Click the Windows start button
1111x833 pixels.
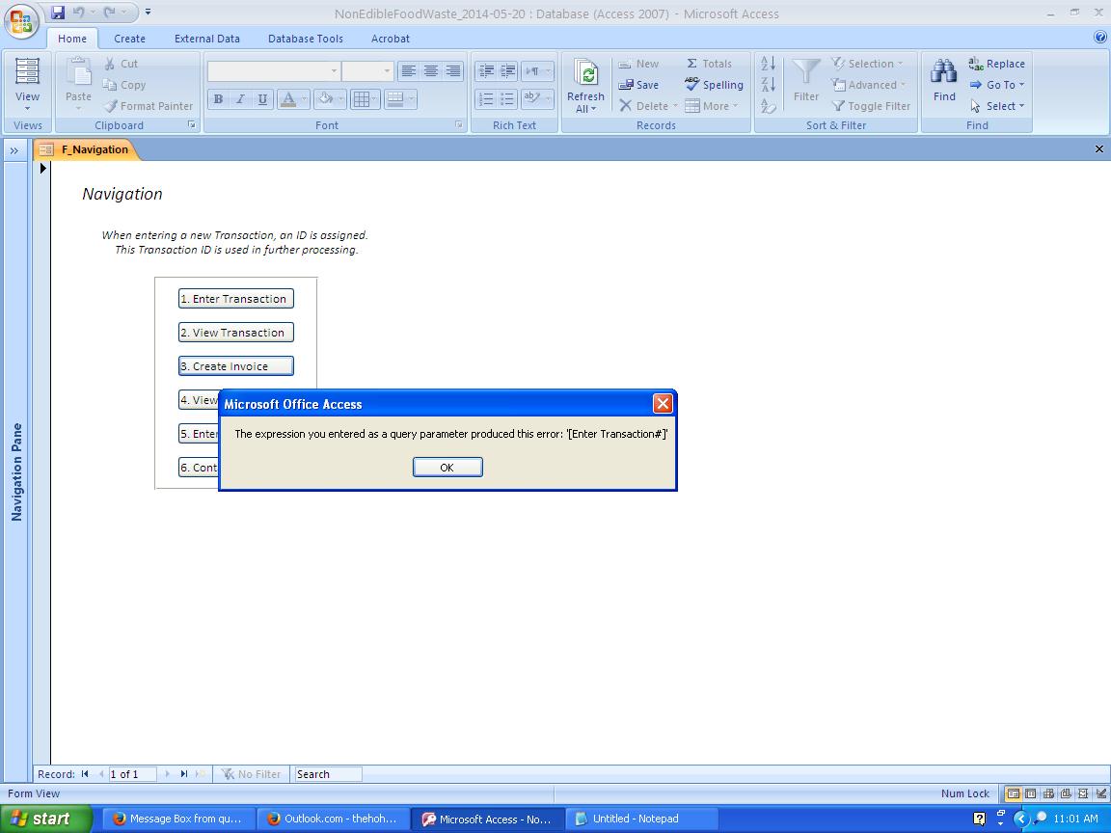point(45,819)
